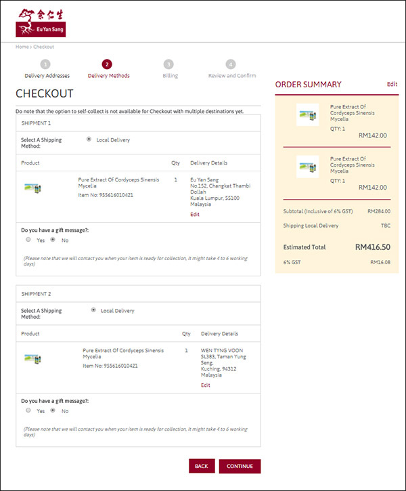
Task: Edit the WEN TYNG VOON delivery address
Action: tap(205, 385)
